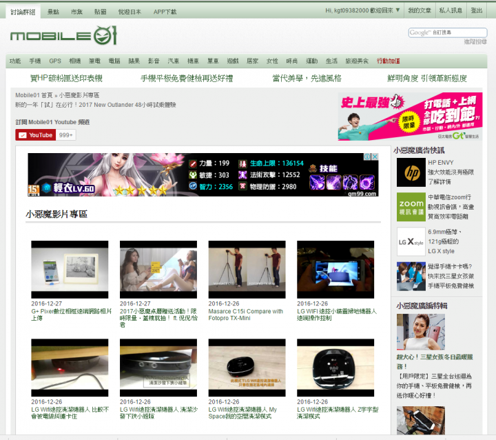Open LG Wifi 比較不會被電線糾纏卡住 video thumbnail
Viewport: 496px width, 440px height.
70,368
